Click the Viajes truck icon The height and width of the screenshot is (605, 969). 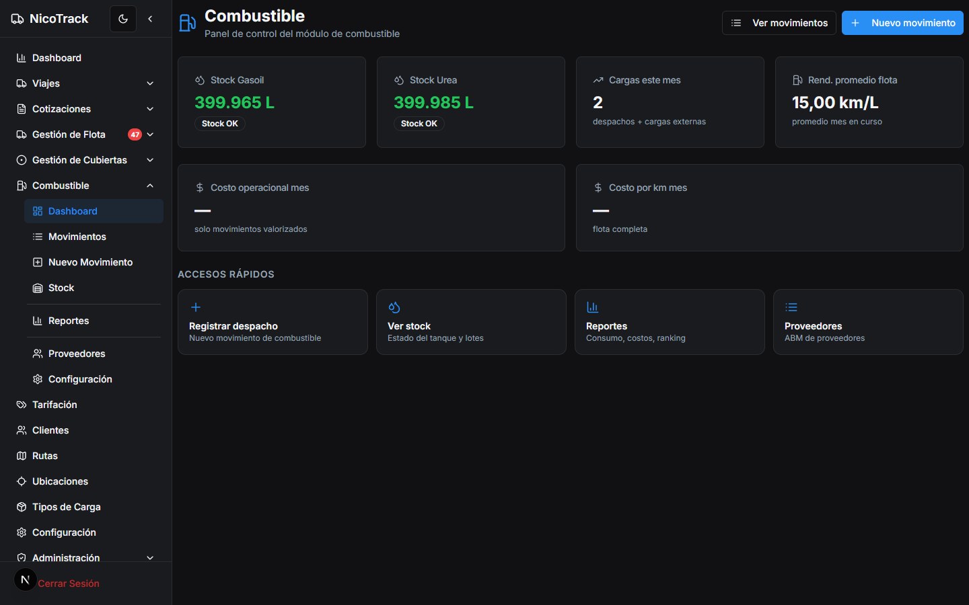click(x=22, y=83)
